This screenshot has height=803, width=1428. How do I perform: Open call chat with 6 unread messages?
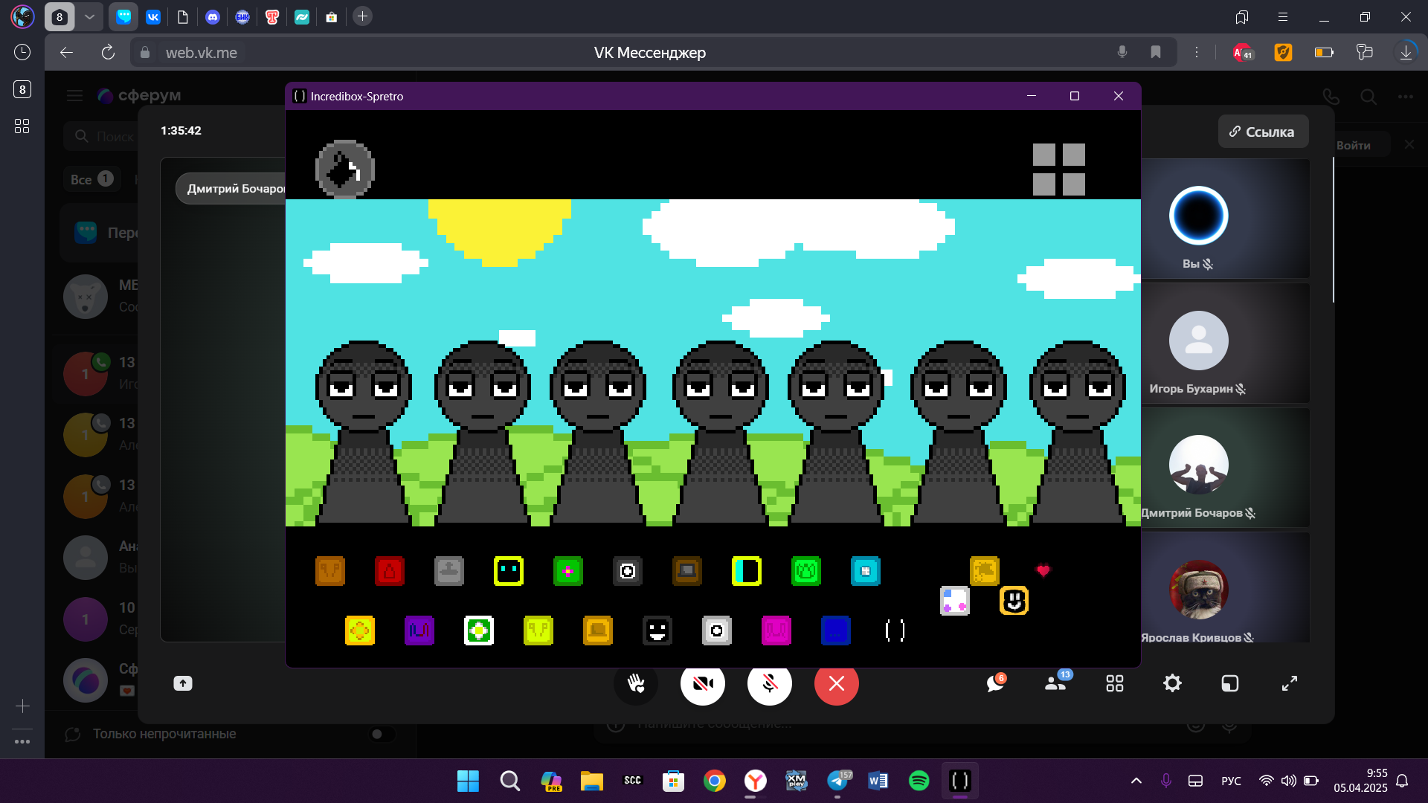pos(996,683)
